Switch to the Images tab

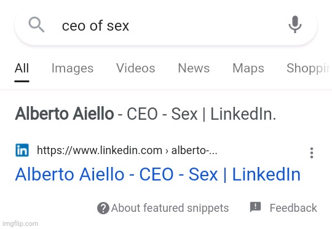pyautogui.click(x=73, y=68)
